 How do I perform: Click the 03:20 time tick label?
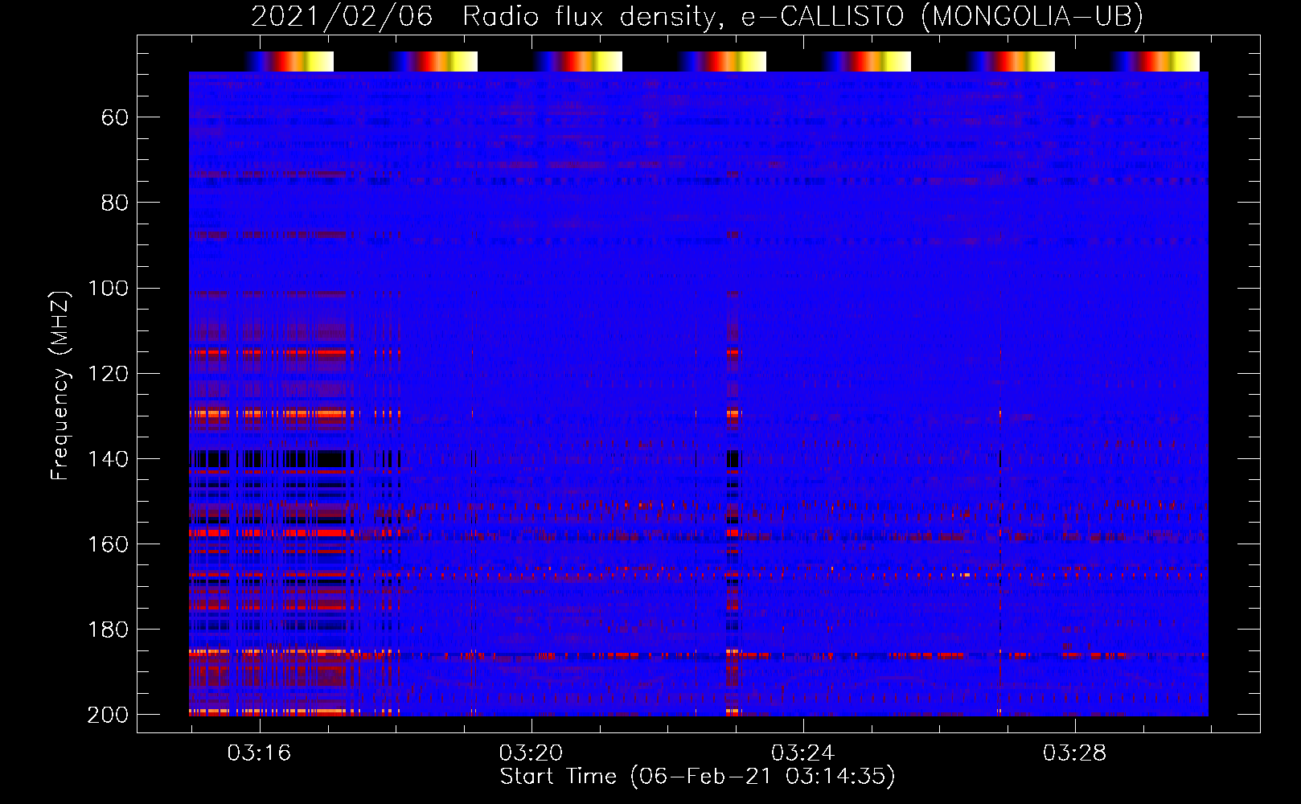(x=531, y=753)
